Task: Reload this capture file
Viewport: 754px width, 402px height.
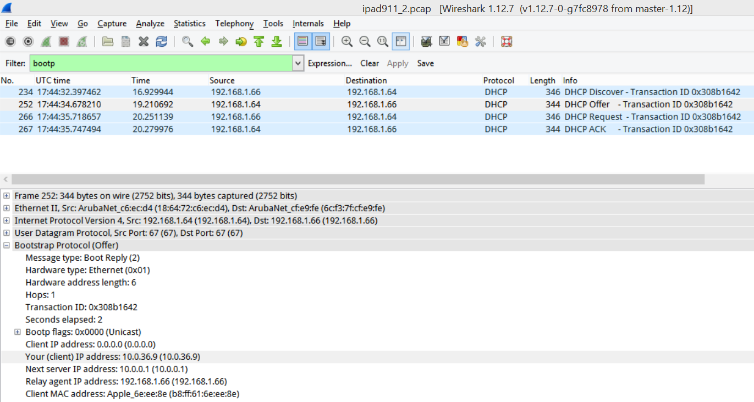Action: point(161,42)
